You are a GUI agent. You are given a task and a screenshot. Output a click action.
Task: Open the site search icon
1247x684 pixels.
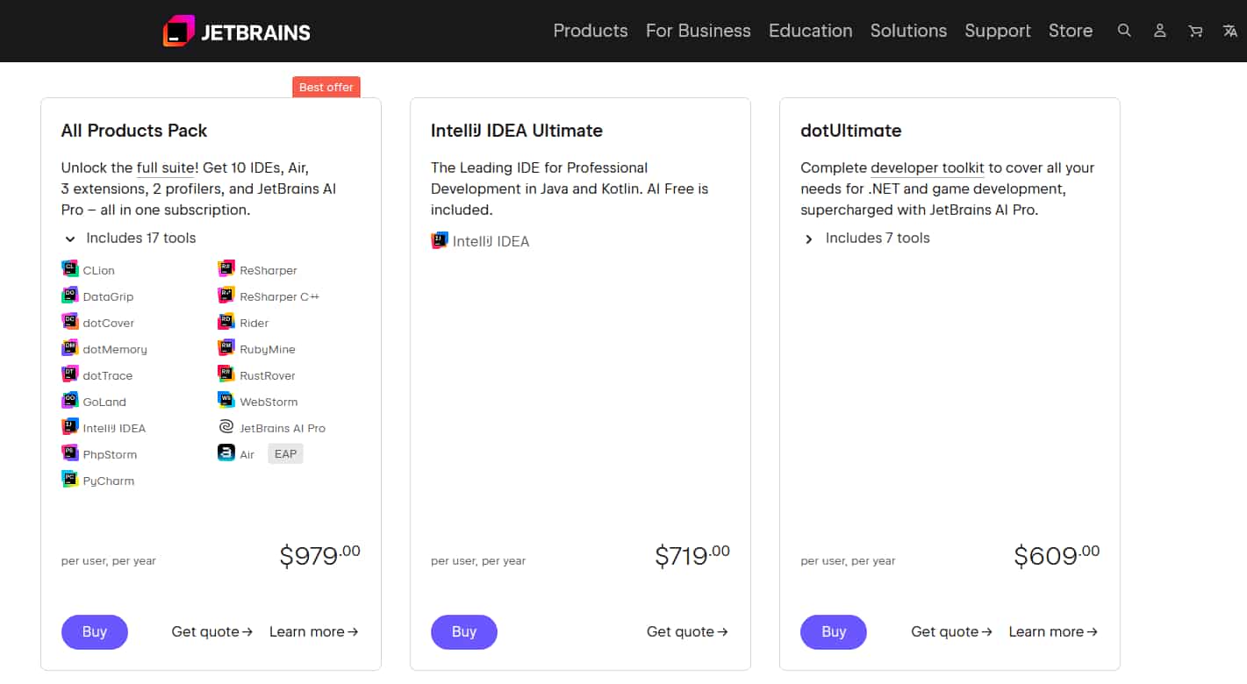pyautogui.click(x=1124, y=31)
